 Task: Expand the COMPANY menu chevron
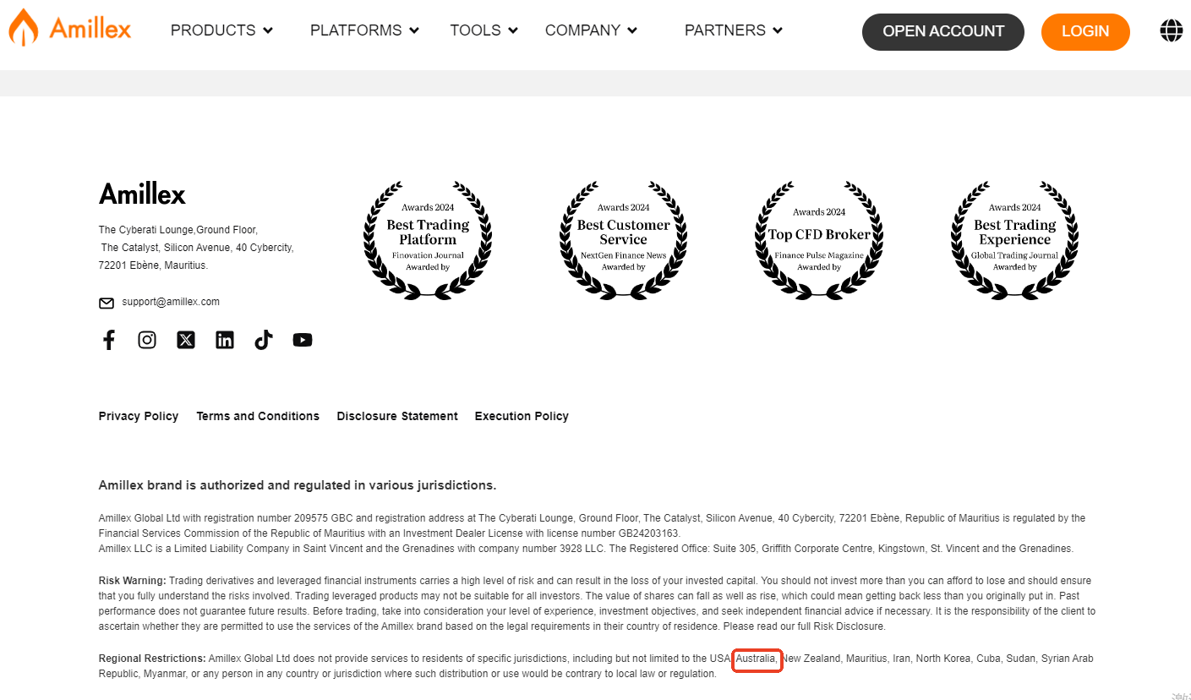click(x=632, y=31)
